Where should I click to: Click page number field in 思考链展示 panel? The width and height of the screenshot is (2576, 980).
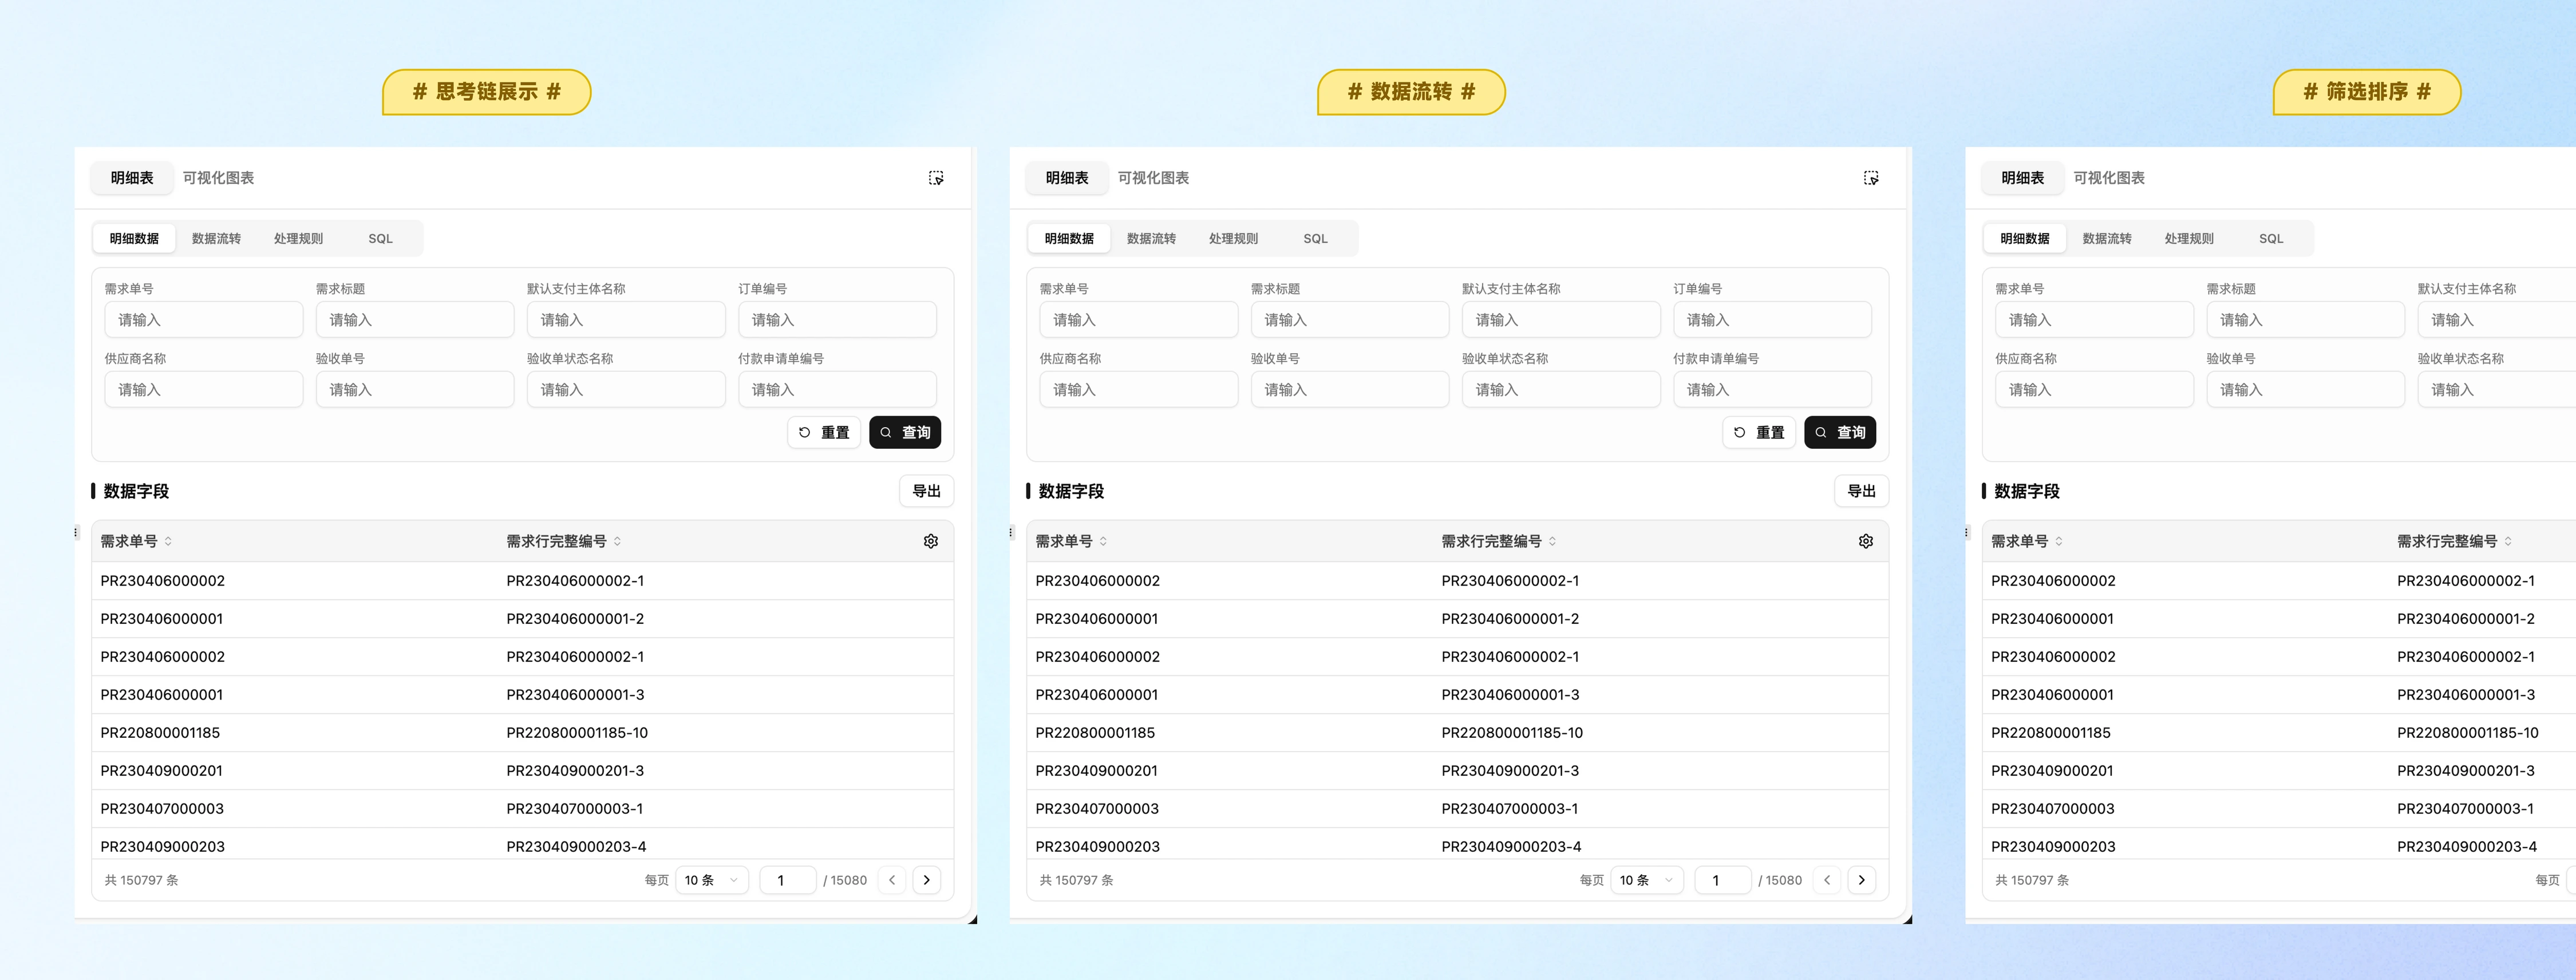tap(788, 880)
